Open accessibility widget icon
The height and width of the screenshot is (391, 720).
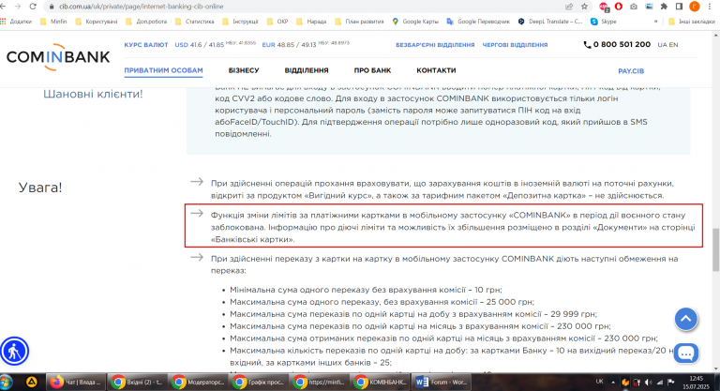click(x=14, y=352)
